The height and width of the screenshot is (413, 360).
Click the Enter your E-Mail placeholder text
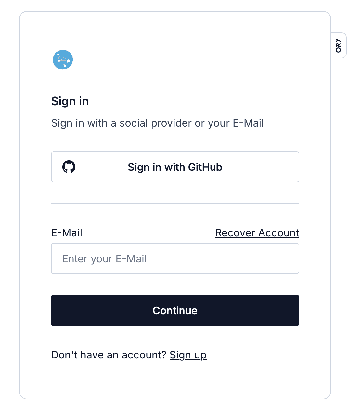[104, 258]
